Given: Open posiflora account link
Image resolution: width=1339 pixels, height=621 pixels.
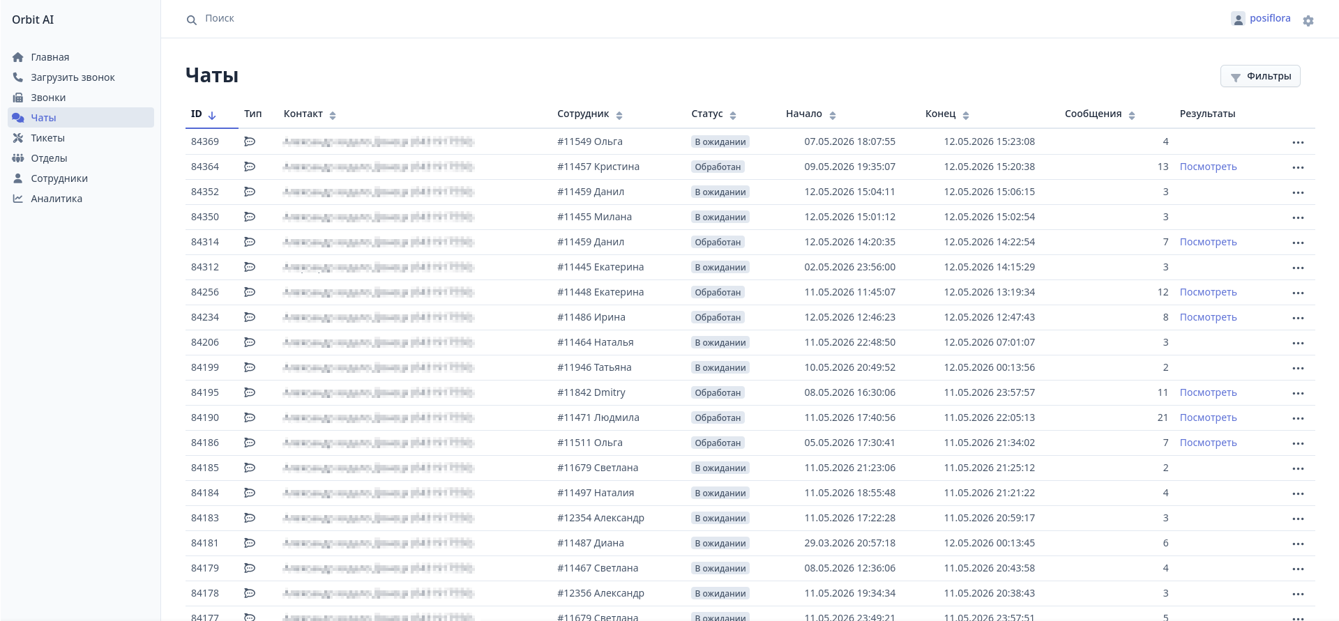Looking at the screenshot, I should 1270,18.
